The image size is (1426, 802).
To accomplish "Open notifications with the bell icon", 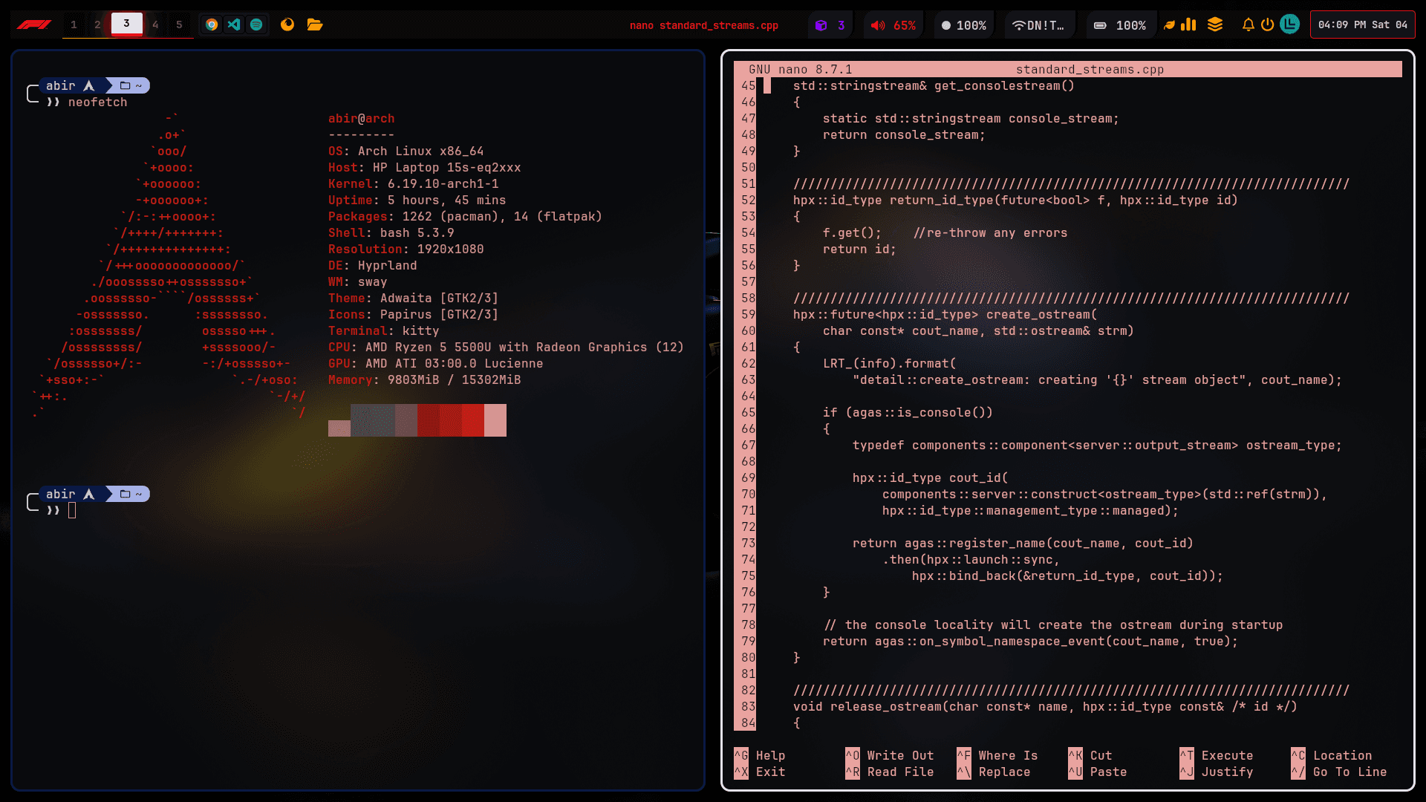I will [1248, 25].
